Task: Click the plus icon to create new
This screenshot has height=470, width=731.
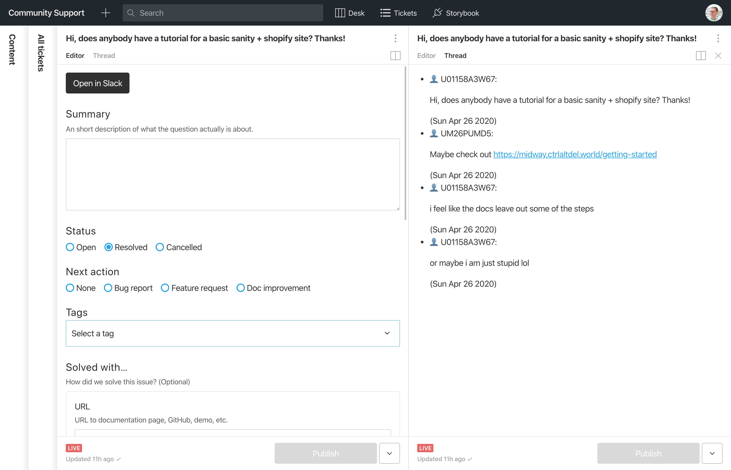Action: [x=105, y=13]
